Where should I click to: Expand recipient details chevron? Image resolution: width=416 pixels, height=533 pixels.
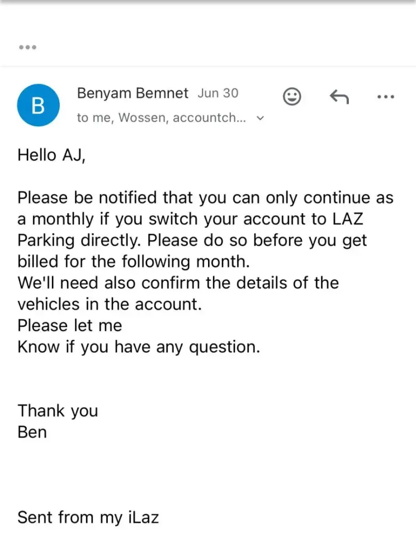coord(260,118)
